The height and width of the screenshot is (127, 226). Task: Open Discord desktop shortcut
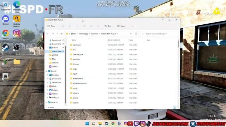coord(6,20)
